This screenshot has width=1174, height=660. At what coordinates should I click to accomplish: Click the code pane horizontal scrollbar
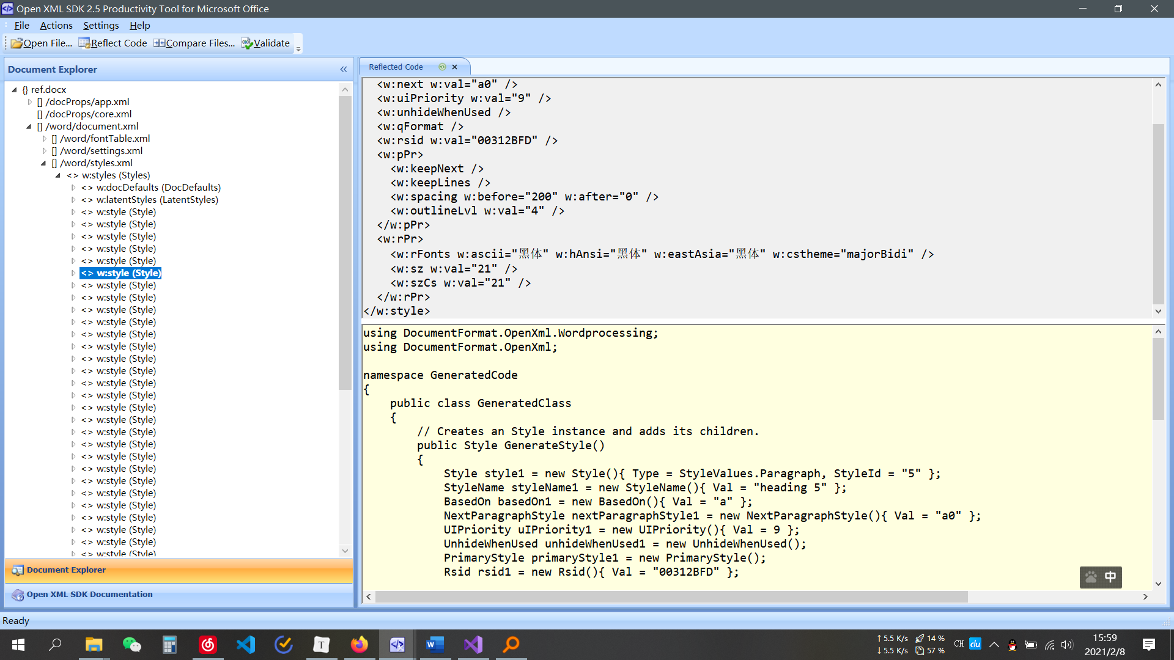click(671, 596)
